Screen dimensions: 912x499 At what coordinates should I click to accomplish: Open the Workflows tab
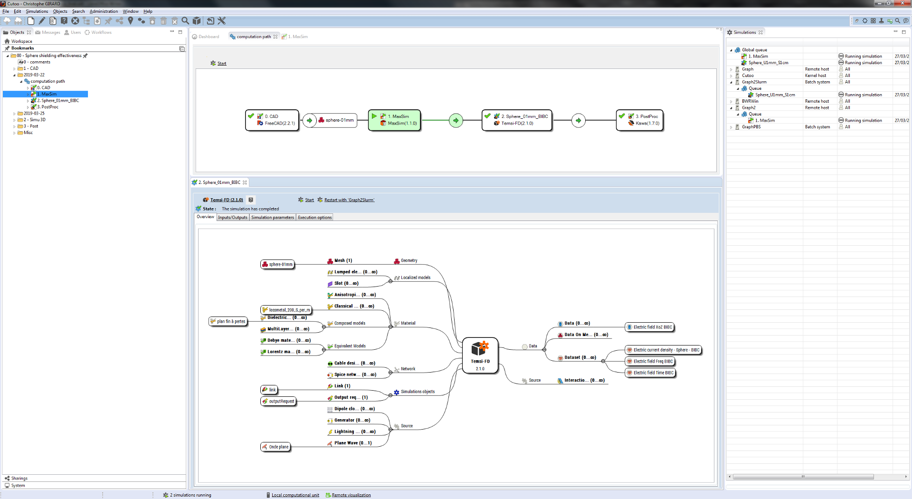(98, 32)
